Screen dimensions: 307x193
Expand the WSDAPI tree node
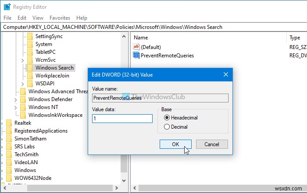[x=22, y=84]
